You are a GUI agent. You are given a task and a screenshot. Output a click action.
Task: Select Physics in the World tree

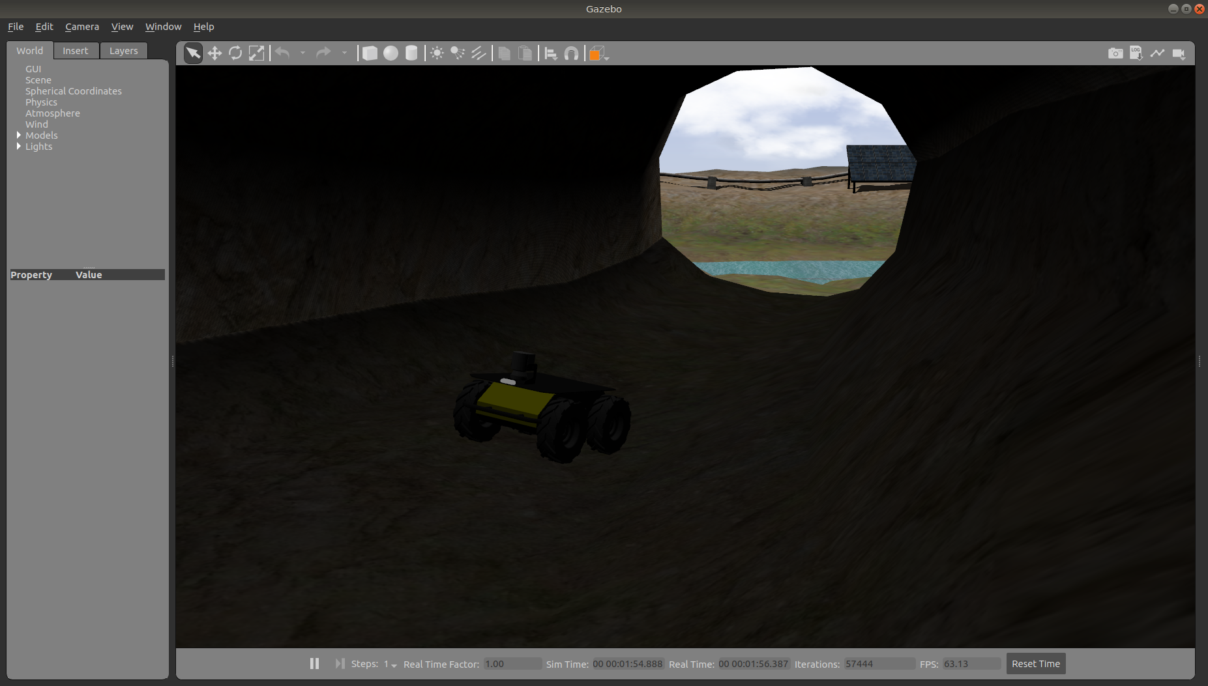41,102
